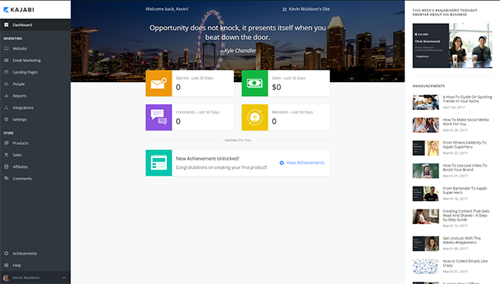
Task: Click the external link icon beside site name
Action: click(x=285, y=9)
